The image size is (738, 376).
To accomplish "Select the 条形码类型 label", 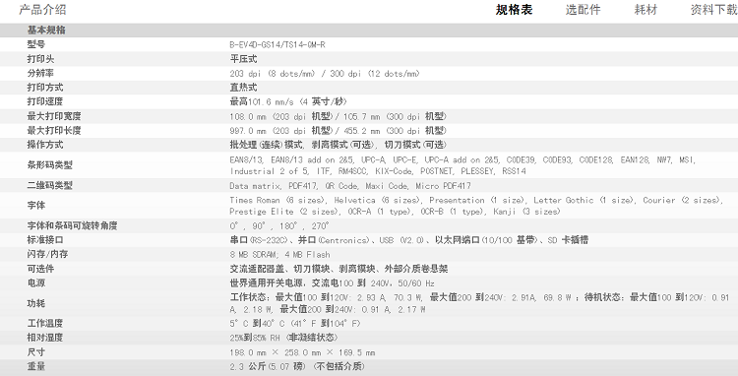I will click(x=50, y=165).
